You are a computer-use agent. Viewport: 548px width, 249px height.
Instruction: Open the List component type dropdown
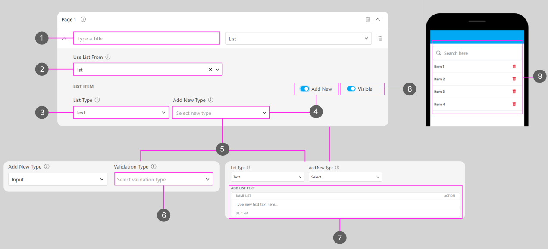tap(298, 39)
